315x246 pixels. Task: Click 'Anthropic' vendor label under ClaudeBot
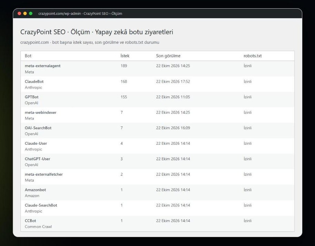[x=34, y=88]
